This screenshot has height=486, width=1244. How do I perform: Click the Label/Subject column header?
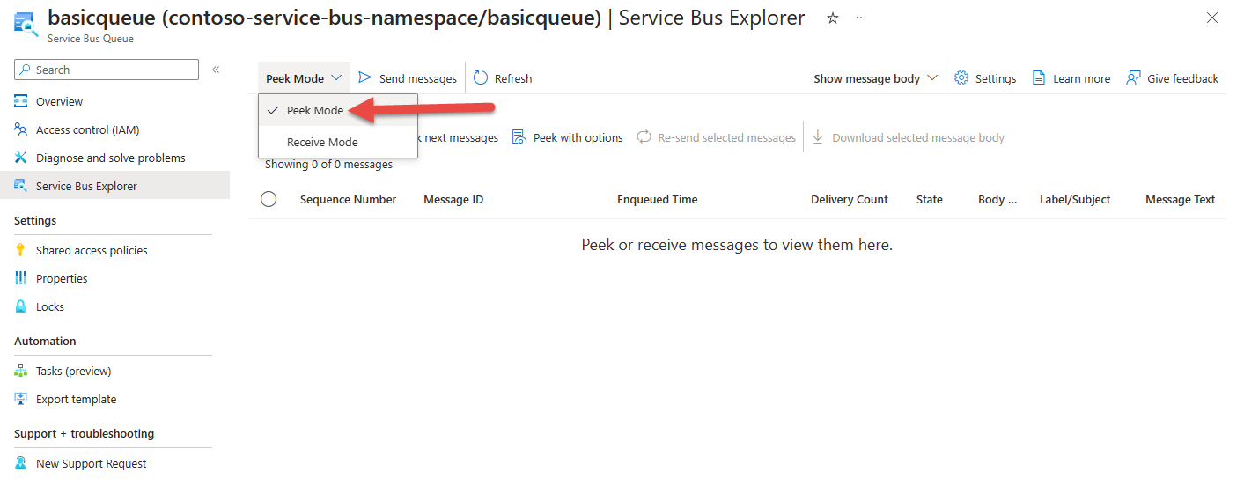tap(1075, 200)
